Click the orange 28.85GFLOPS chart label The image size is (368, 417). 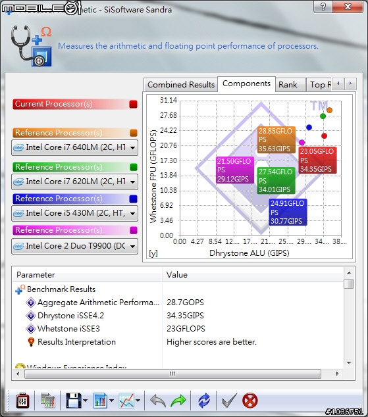[276, 140]
